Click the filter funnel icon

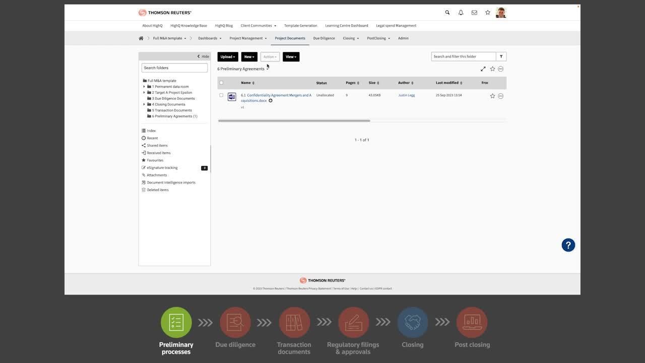click(x=501, y=56)
